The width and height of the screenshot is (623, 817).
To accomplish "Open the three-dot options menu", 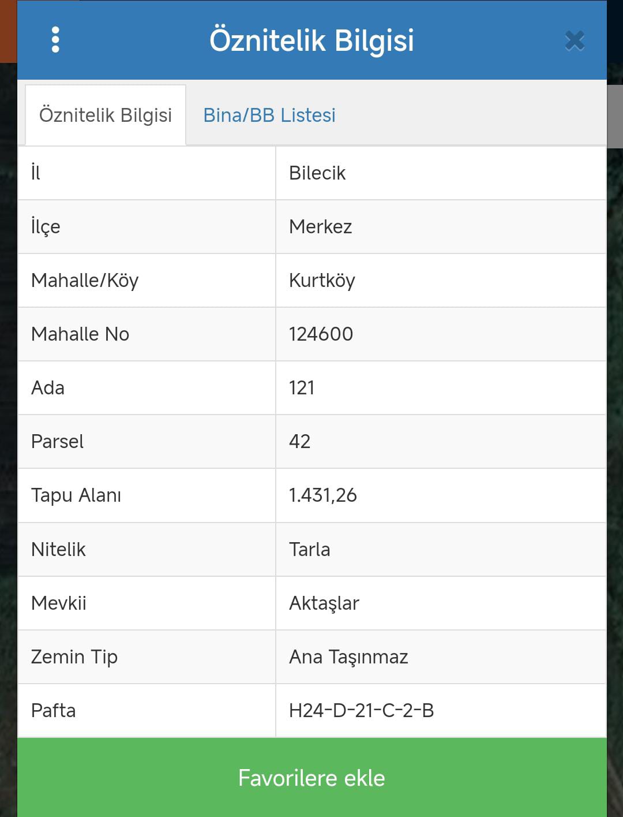I will (55, 40).
